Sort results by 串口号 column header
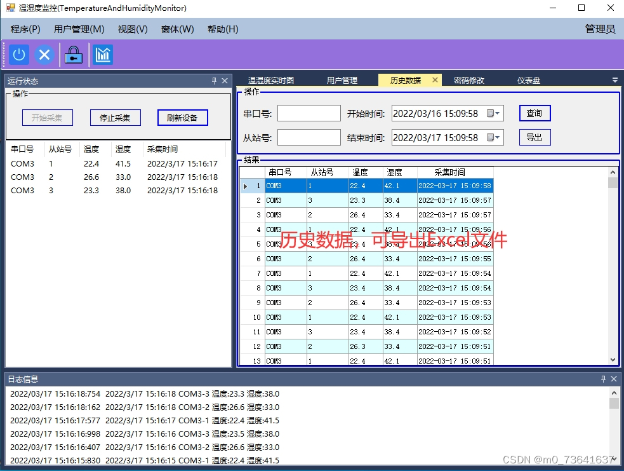 pyautogui.click(x=286, y=172)
